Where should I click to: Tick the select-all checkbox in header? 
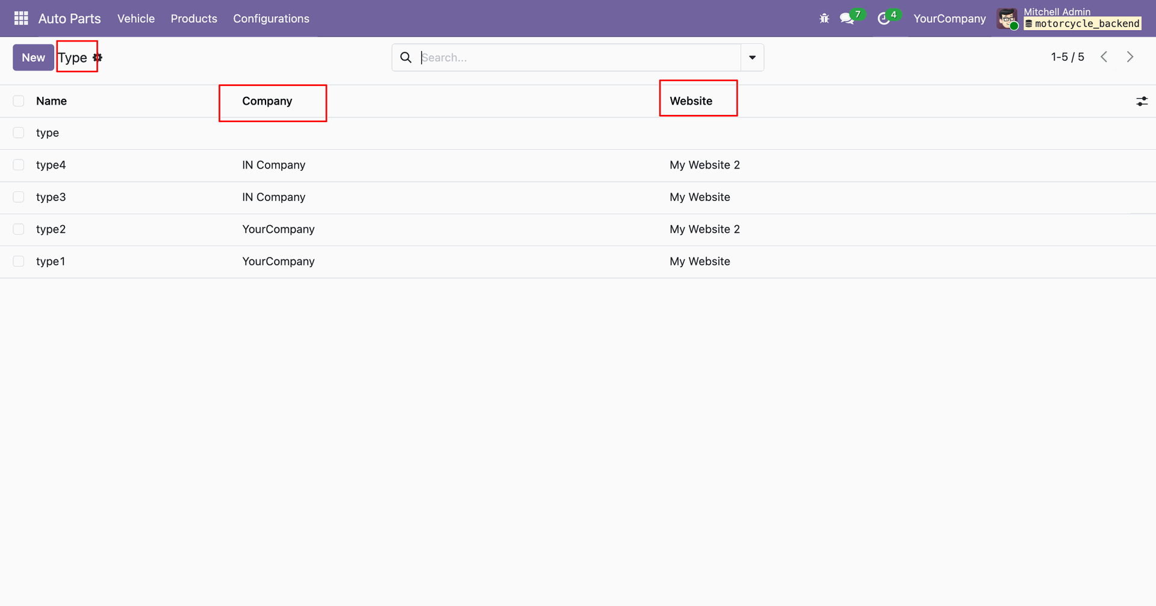click(x=19, y=101)
